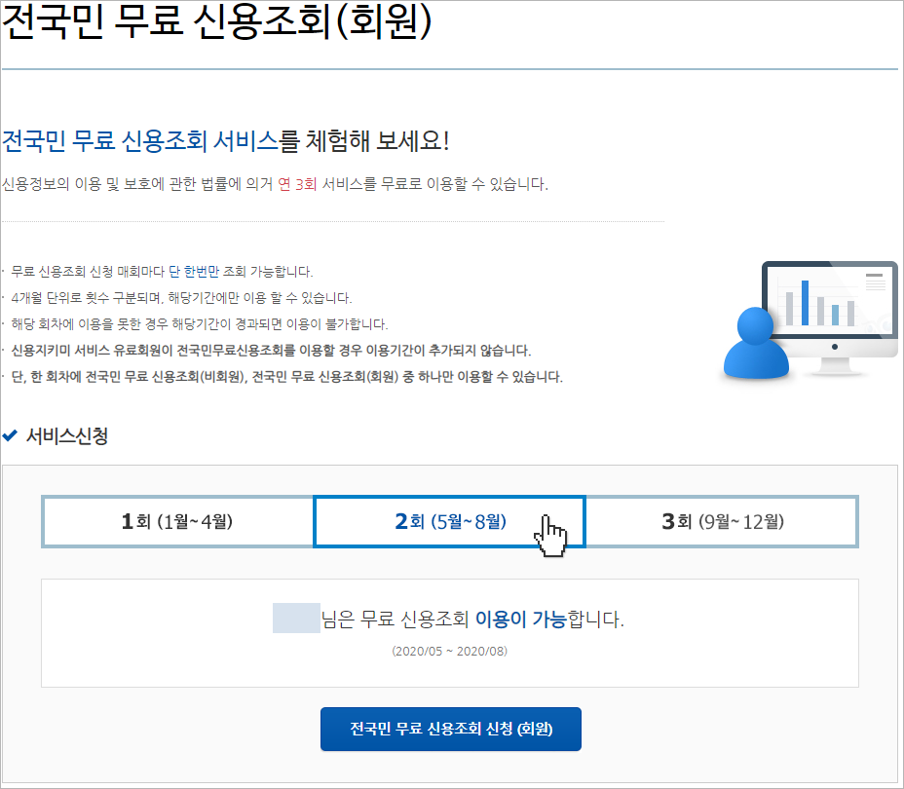Click the monitor stand in the graphic
904x789 pixels.
[x=835, y=366]
